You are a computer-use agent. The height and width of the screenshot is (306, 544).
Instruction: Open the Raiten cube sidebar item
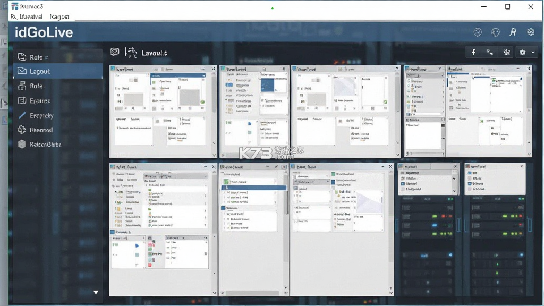(58, 144)
